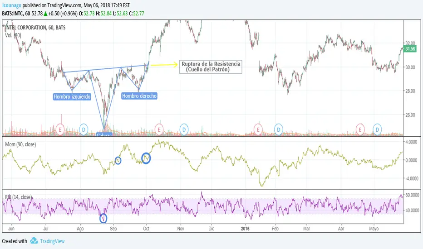Screen dimensions: 423x249
Task: Click the earnings E marker near Abr
Action: 360,129
